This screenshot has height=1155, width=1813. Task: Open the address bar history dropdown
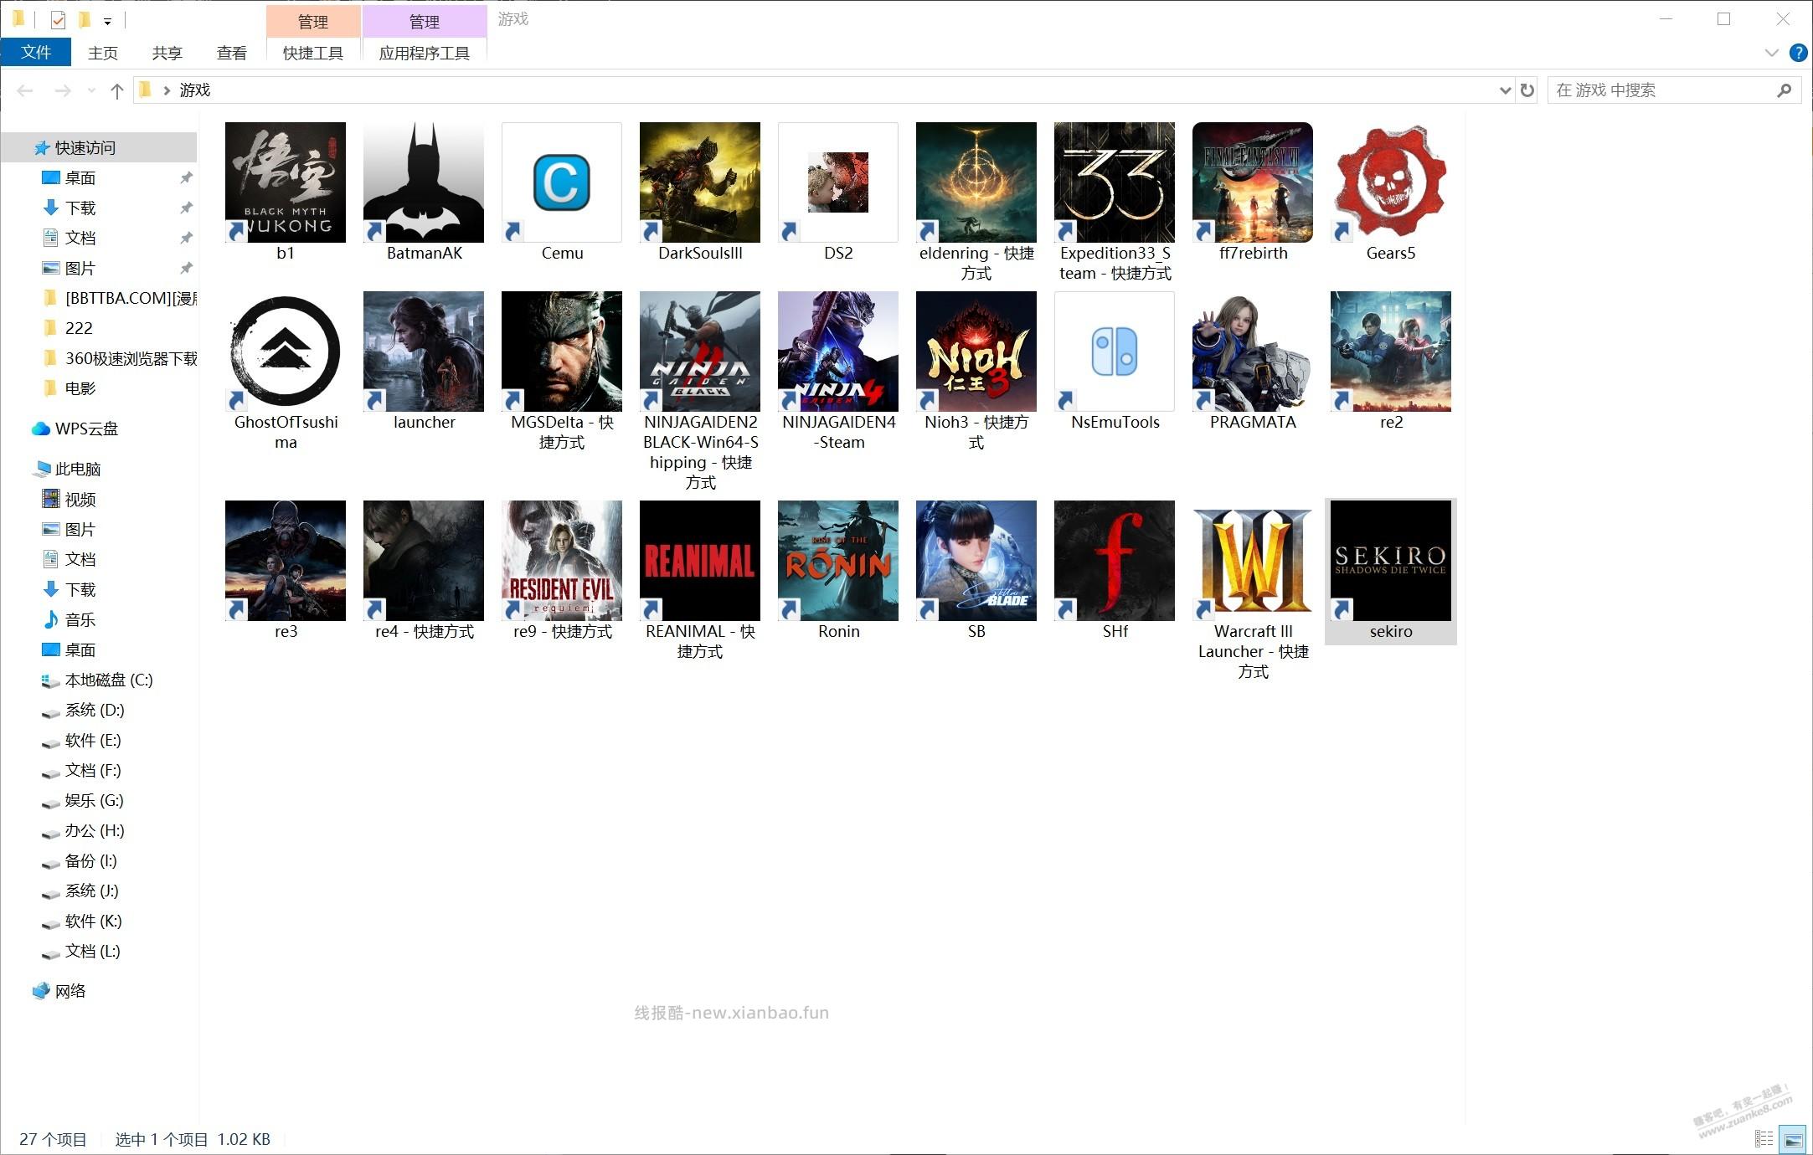pyautogui.click(x=1505, y=90)
